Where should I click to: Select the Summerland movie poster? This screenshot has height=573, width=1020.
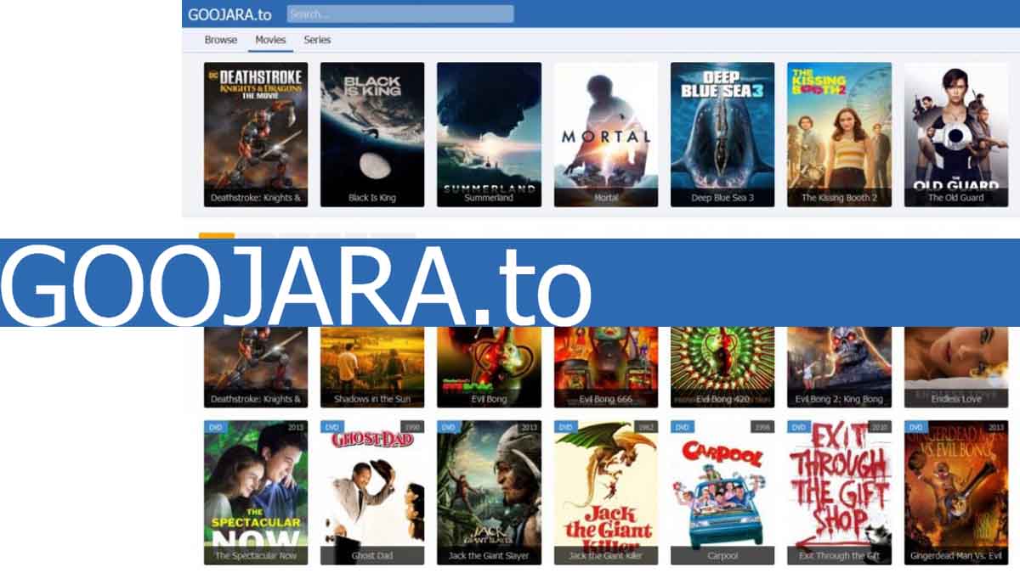[489, 134]
